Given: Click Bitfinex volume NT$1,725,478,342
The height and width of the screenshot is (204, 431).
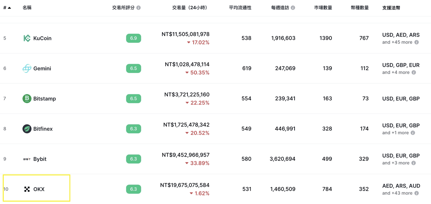Looking at the screenshot, I should 186,125.
